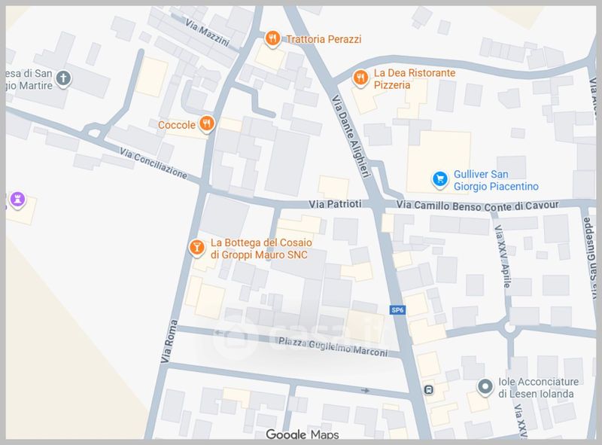This screenshot has width=602, height=445.
Task: Click the SP6 road shield
Action: pos(397,310)
